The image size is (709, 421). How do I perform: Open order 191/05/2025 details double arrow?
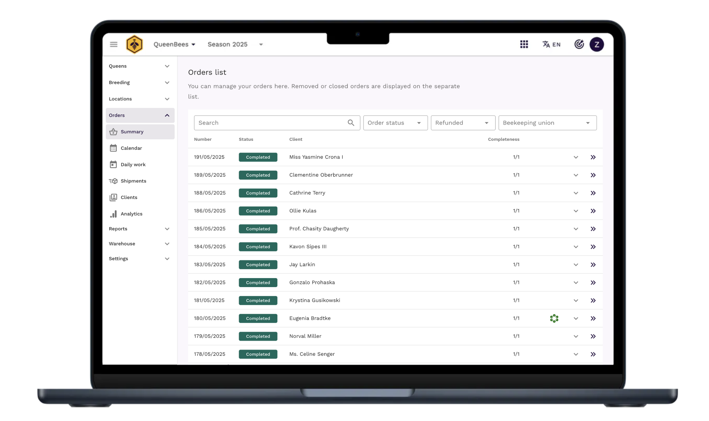click(593, 157)
